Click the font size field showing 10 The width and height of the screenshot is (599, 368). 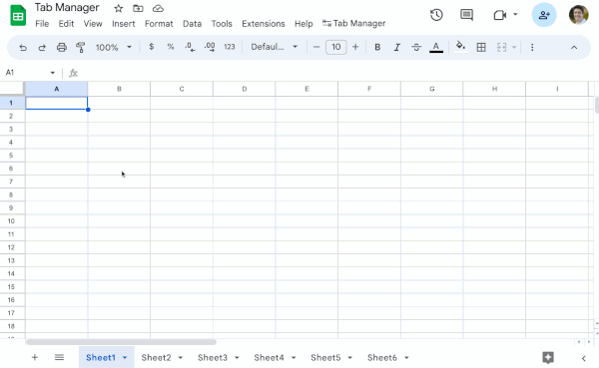pos(336,47)
